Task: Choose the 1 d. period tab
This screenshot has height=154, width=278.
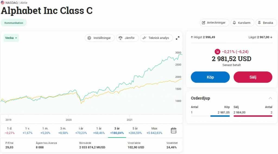Action: coord(10,131)
